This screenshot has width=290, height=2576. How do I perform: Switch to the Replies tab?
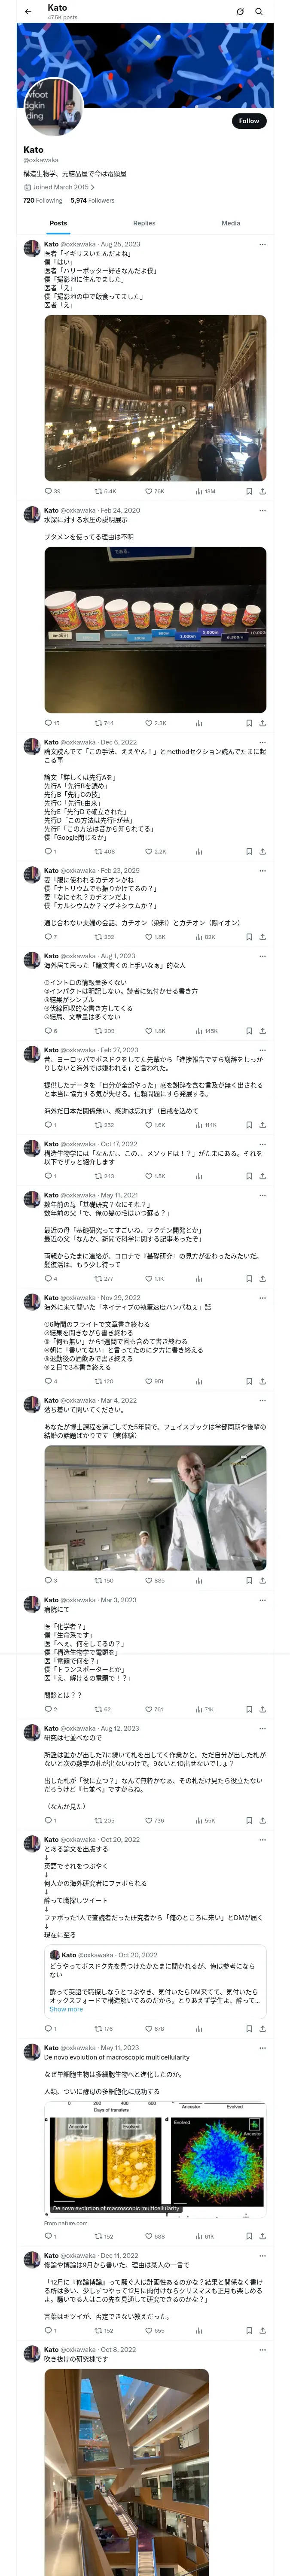coord(144,223)
